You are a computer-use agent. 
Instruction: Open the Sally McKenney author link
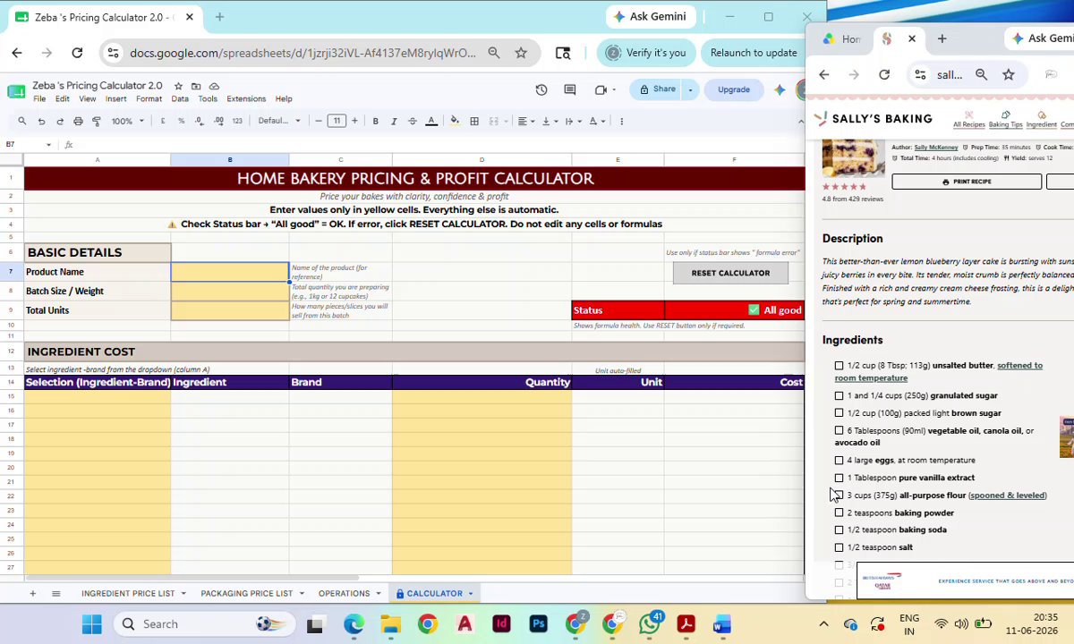pyautogui.click(x=936, y=147)
